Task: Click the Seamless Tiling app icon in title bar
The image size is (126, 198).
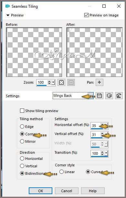Action: coord(7,6)
